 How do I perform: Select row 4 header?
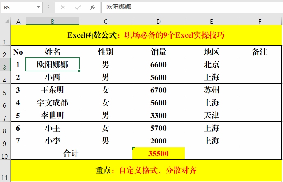(5, 77)
